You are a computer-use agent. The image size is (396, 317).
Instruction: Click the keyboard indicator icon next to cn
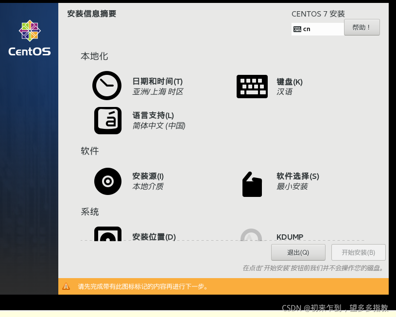click(x=297, y=29)
